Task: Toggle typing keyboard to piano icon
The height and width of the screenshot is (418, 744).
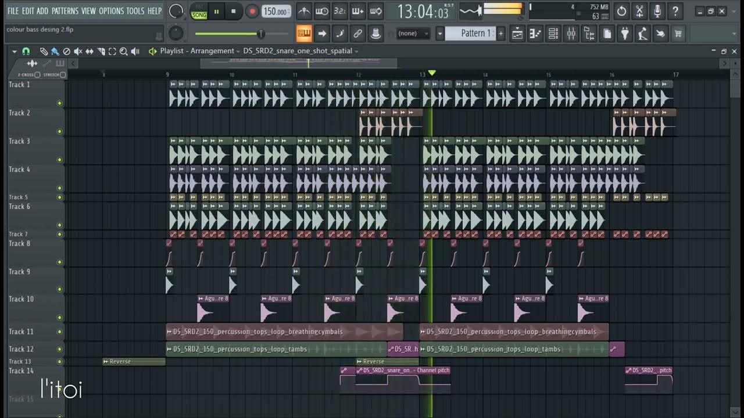Action: click(x=304, y=34)
